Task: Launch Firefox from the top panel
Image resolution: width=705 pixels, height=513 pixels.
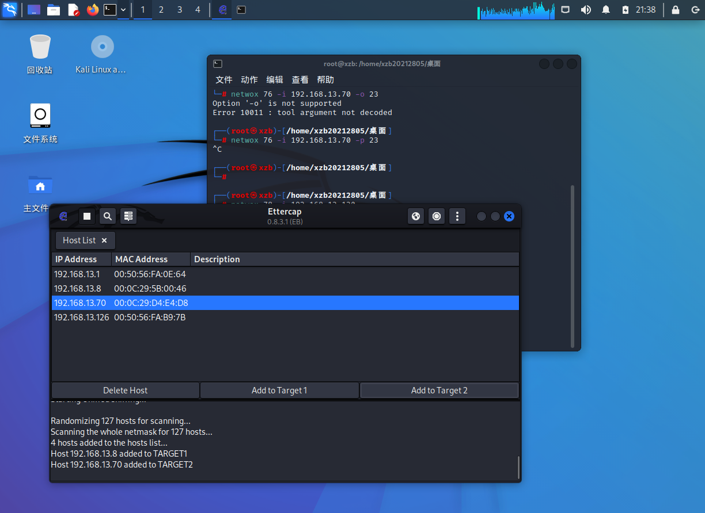Action: click(93, 10)
